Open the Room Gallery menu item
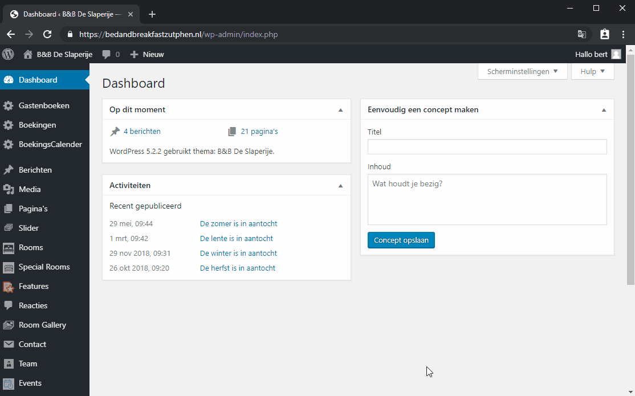The image size is (635, 396). click(44, 325)
